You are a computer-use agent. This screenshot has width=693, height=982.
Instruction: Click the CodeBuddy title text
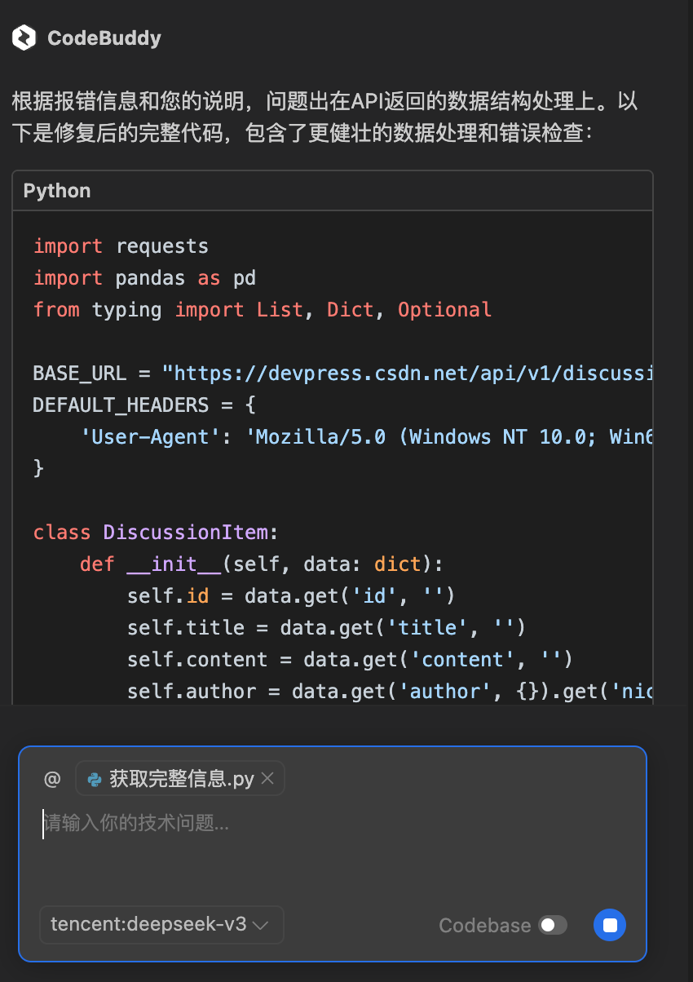click(104, 38)
